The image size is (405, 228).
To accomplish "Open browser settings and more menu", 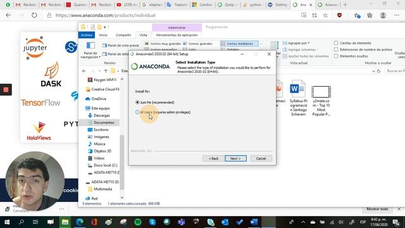I will coord(397,15).
